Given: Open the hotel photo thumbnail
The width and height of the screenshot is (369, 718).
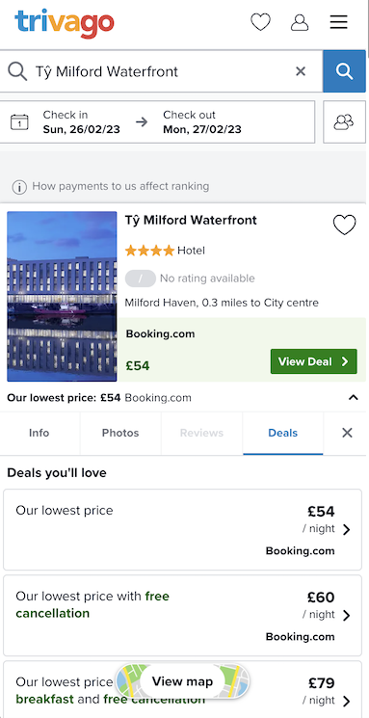Looking at the screenshot, I should [62, 296].
